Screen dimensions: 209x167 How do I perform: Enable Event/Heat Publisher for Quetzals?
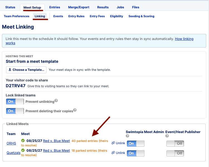pos(175,153)
